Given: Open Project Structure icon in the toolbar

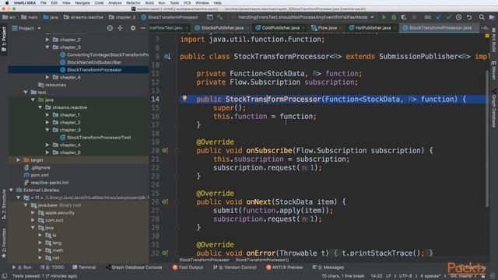Looking at the screenshot, I should [492, 17].
